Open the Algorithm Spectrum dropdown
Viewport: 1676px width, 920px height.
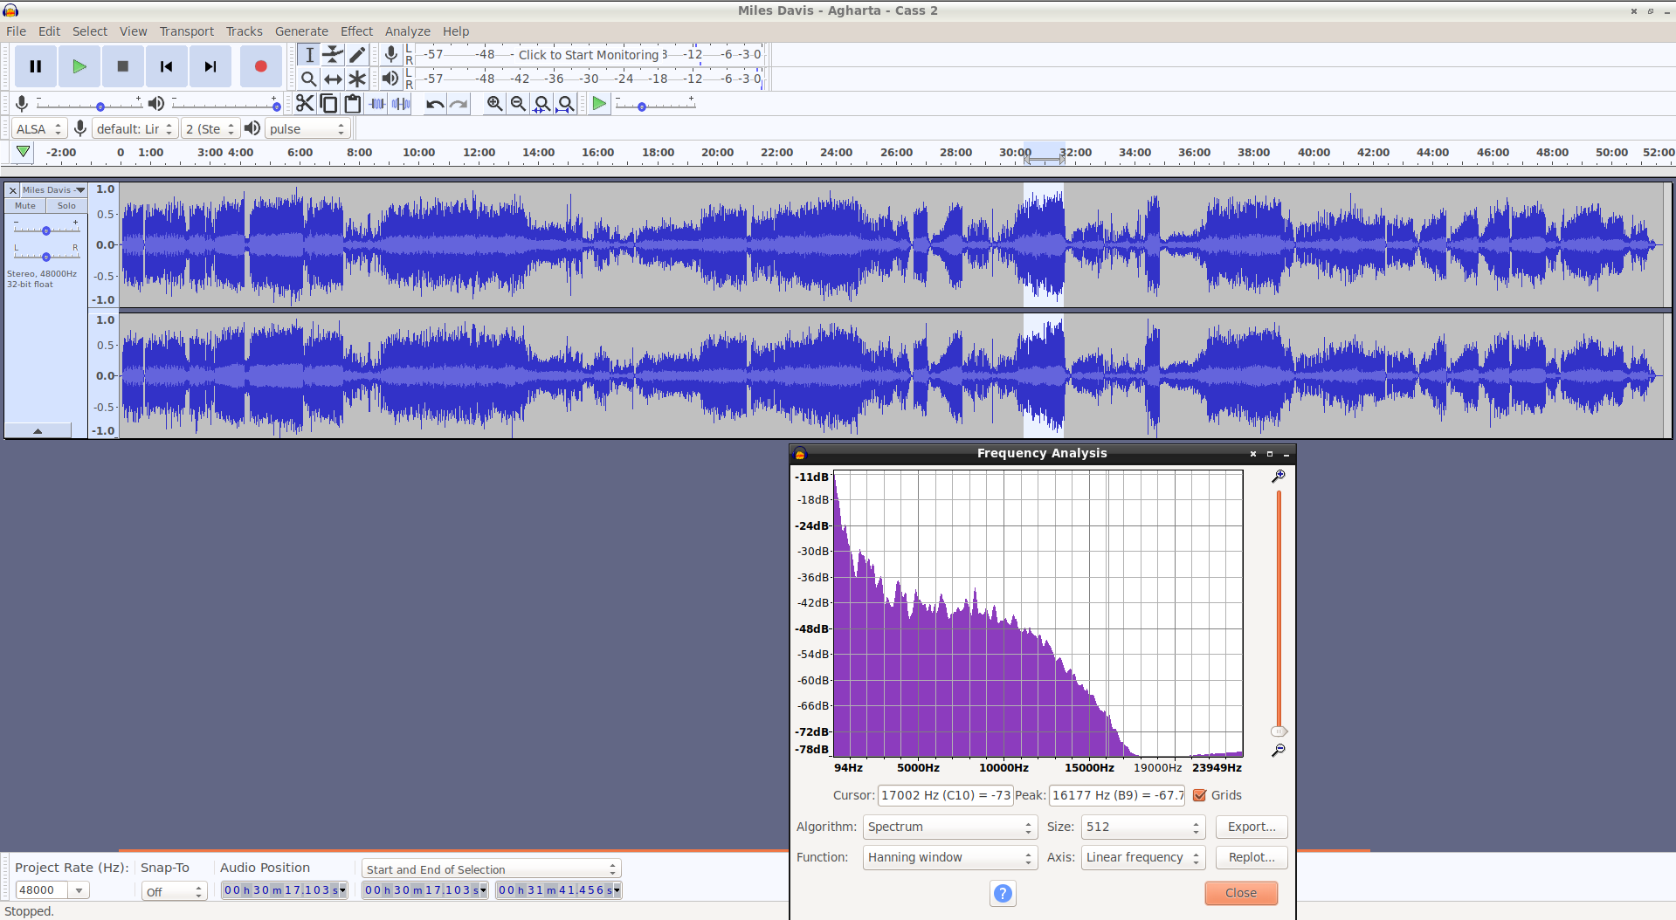point(949,827)
